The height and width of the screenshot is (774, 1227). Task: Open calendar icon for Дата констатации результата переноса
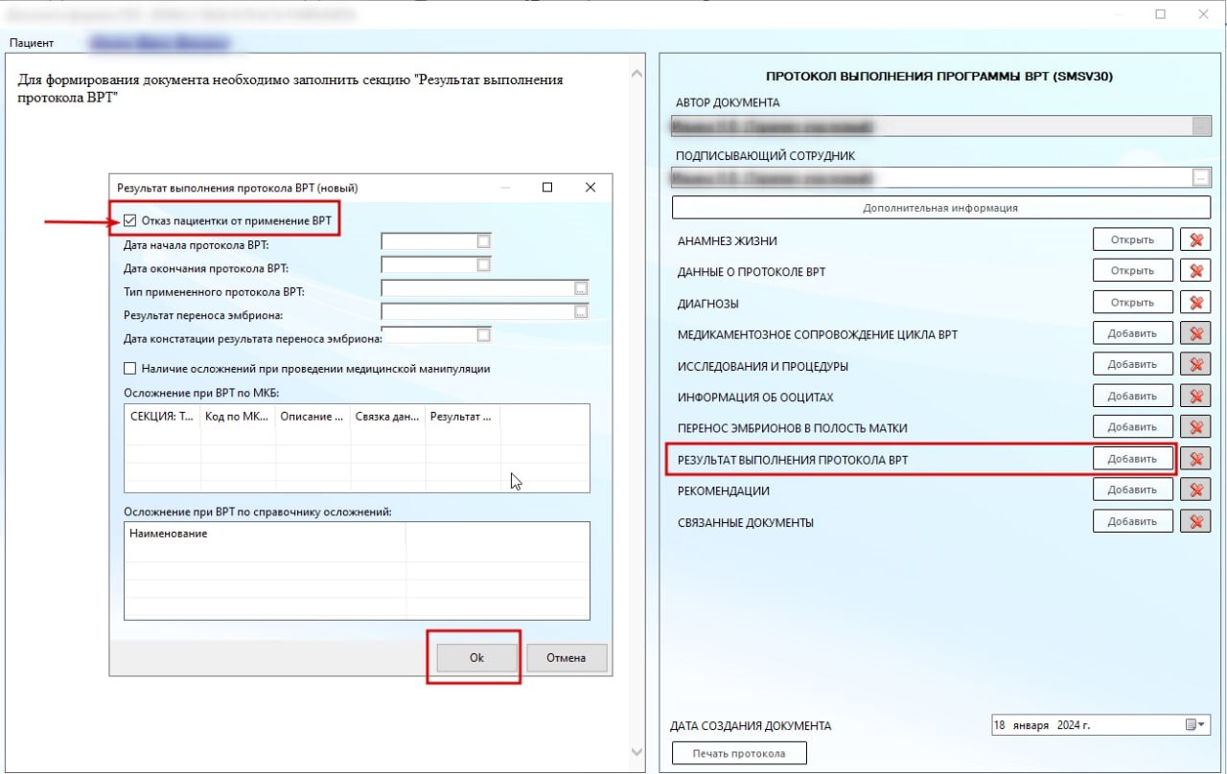[x=484, y=335]
